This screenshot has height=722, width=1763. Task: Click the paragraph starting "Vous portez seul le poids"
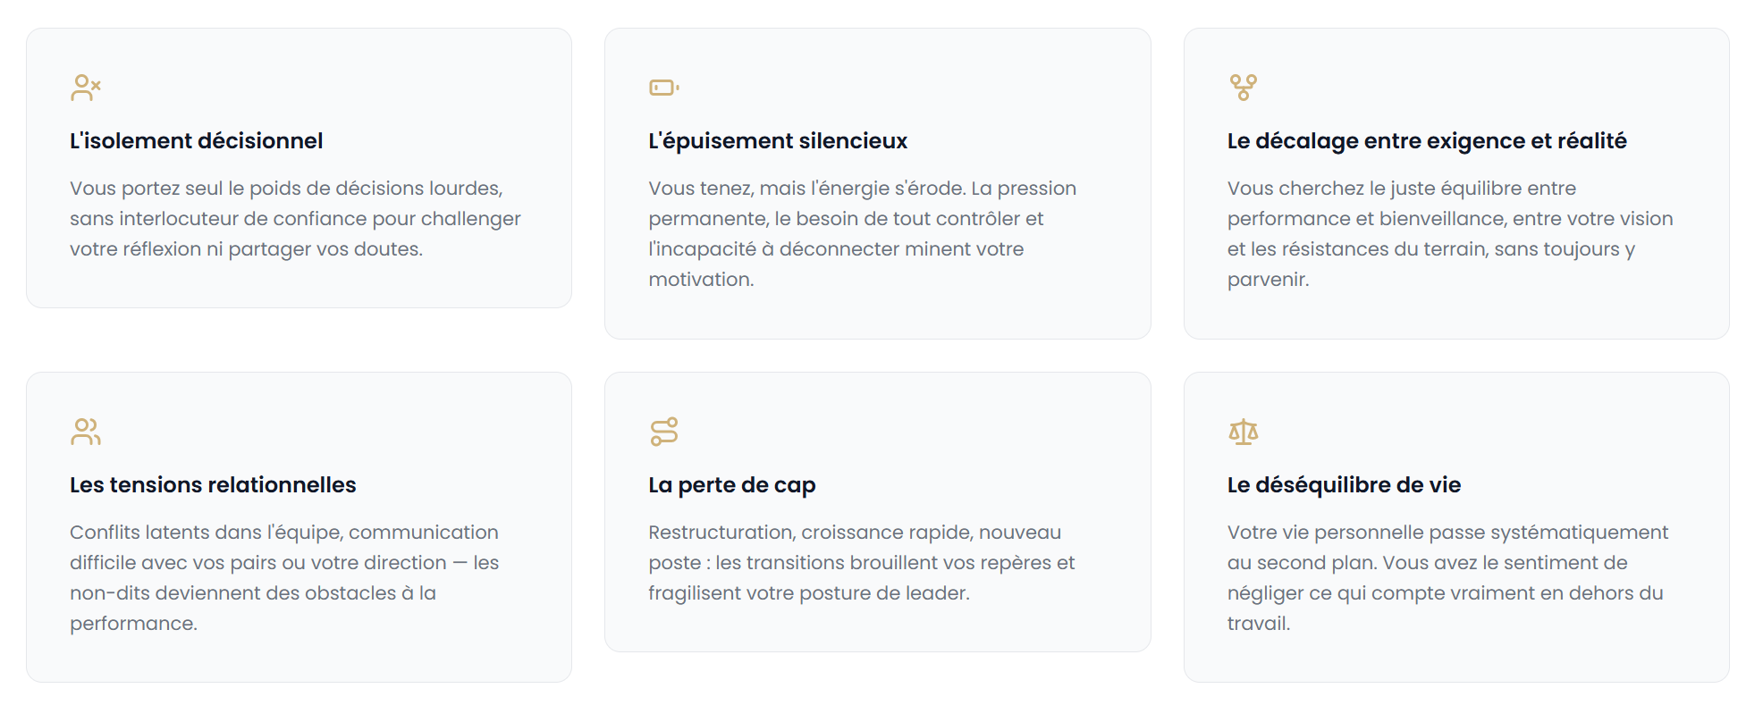point(295,219)
